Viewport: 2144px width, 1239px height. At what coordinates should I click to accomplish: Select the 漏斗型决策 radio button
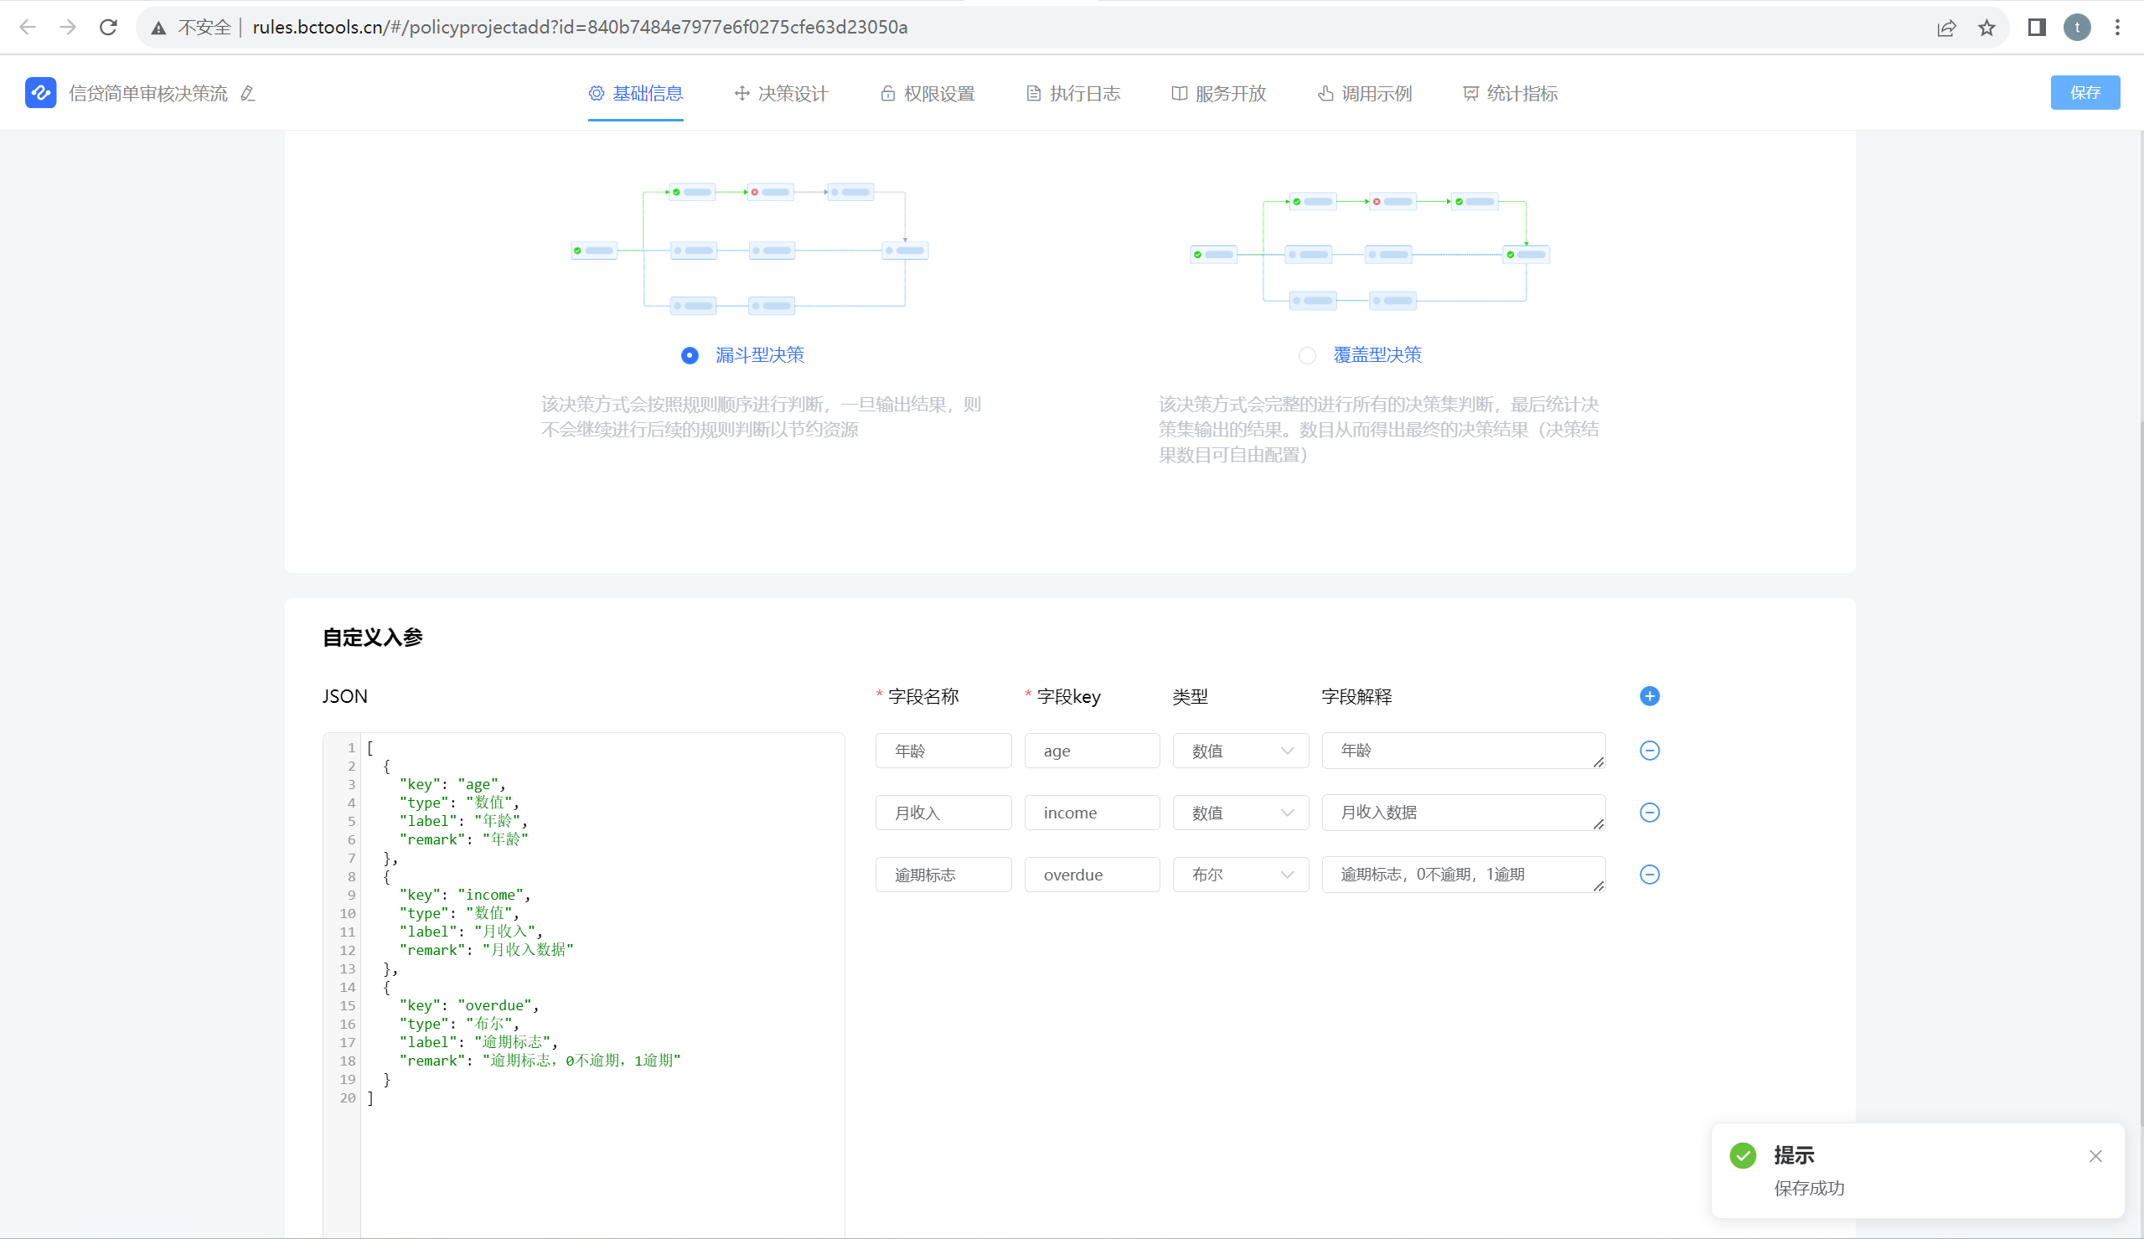[x=690, y=356]
